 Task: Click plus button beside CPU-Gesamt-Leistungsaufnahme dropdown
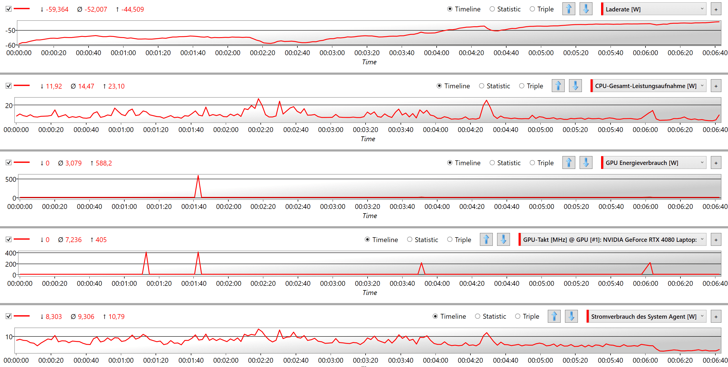pos(716,86)
